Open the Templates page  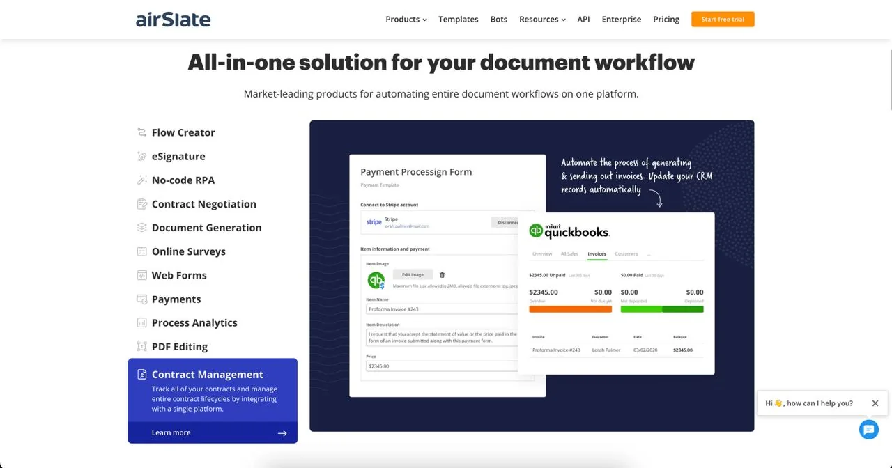coord(459,19)
